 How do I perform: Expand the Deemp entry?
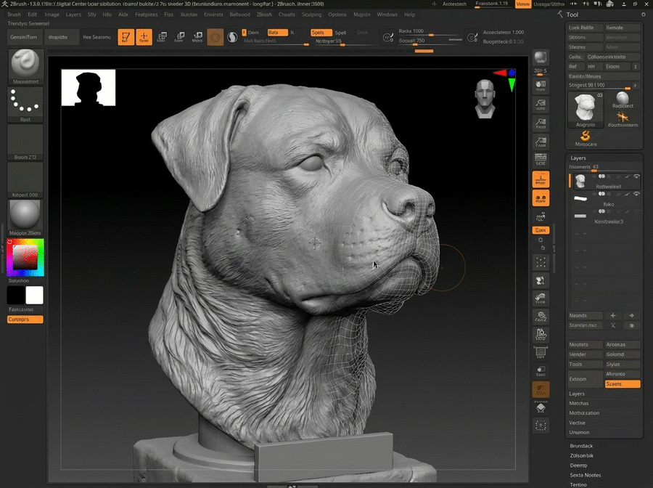coord(578,465)
